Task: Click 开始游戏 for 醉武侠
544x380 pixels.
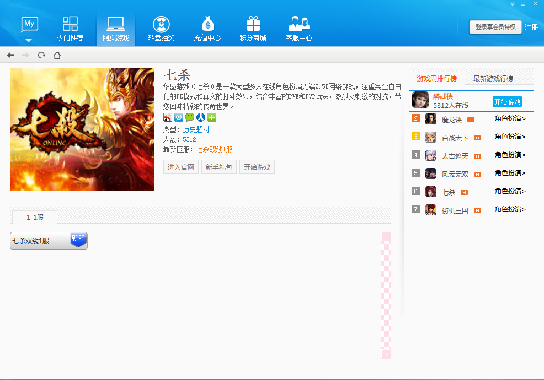Action: pyautogui.click(x=507, y=102)
